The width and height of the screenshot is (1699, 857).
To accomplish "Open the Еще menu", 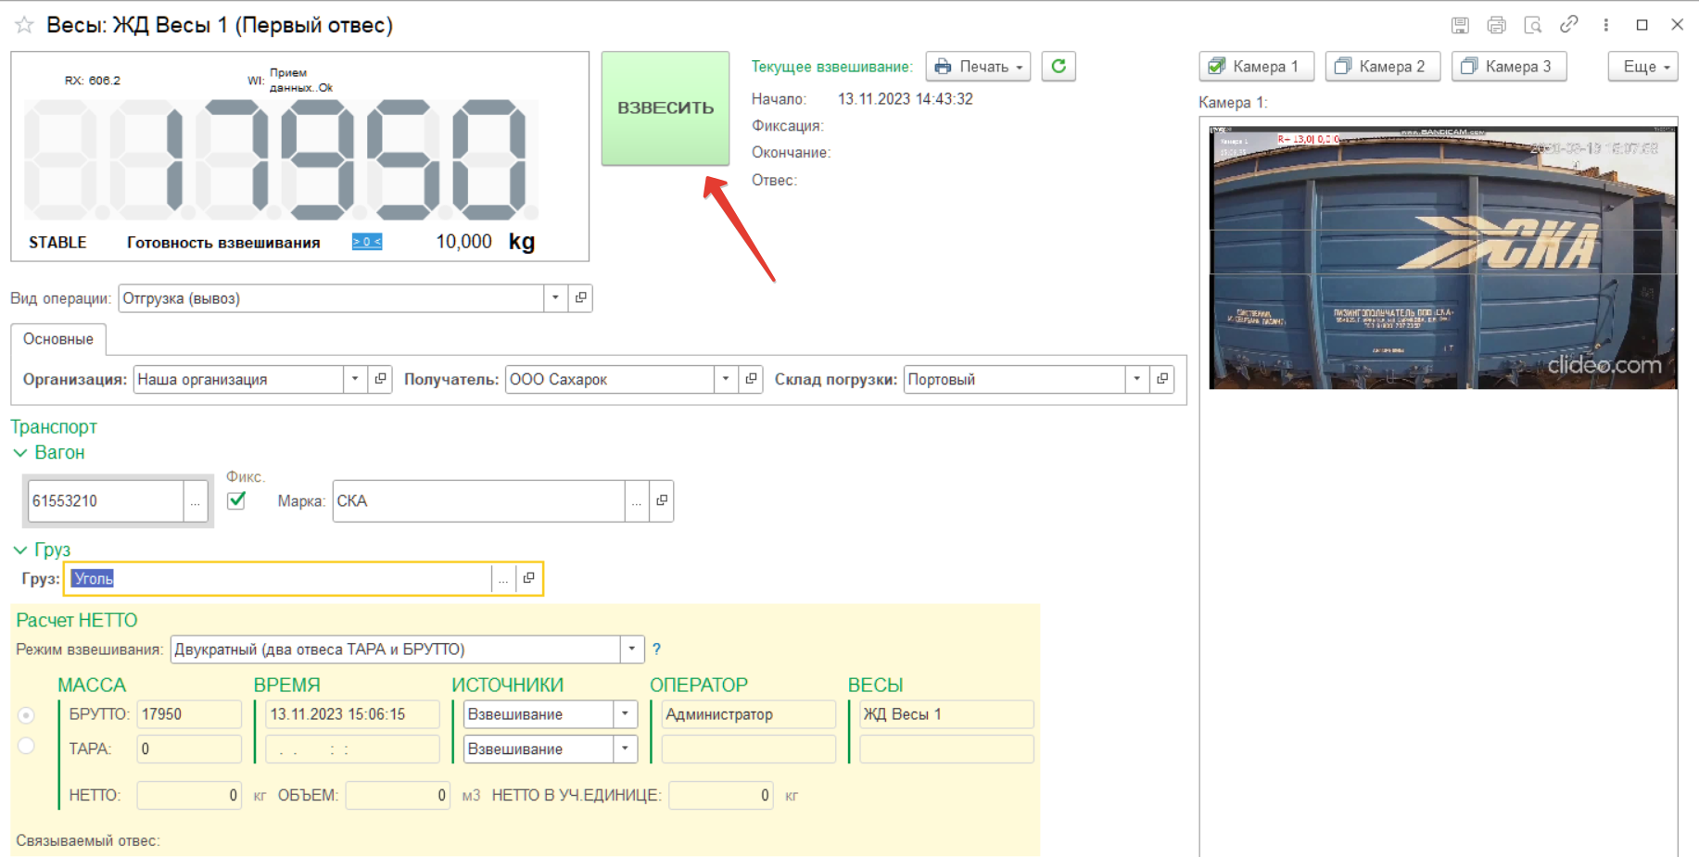I will click(x=1642, y=67).
